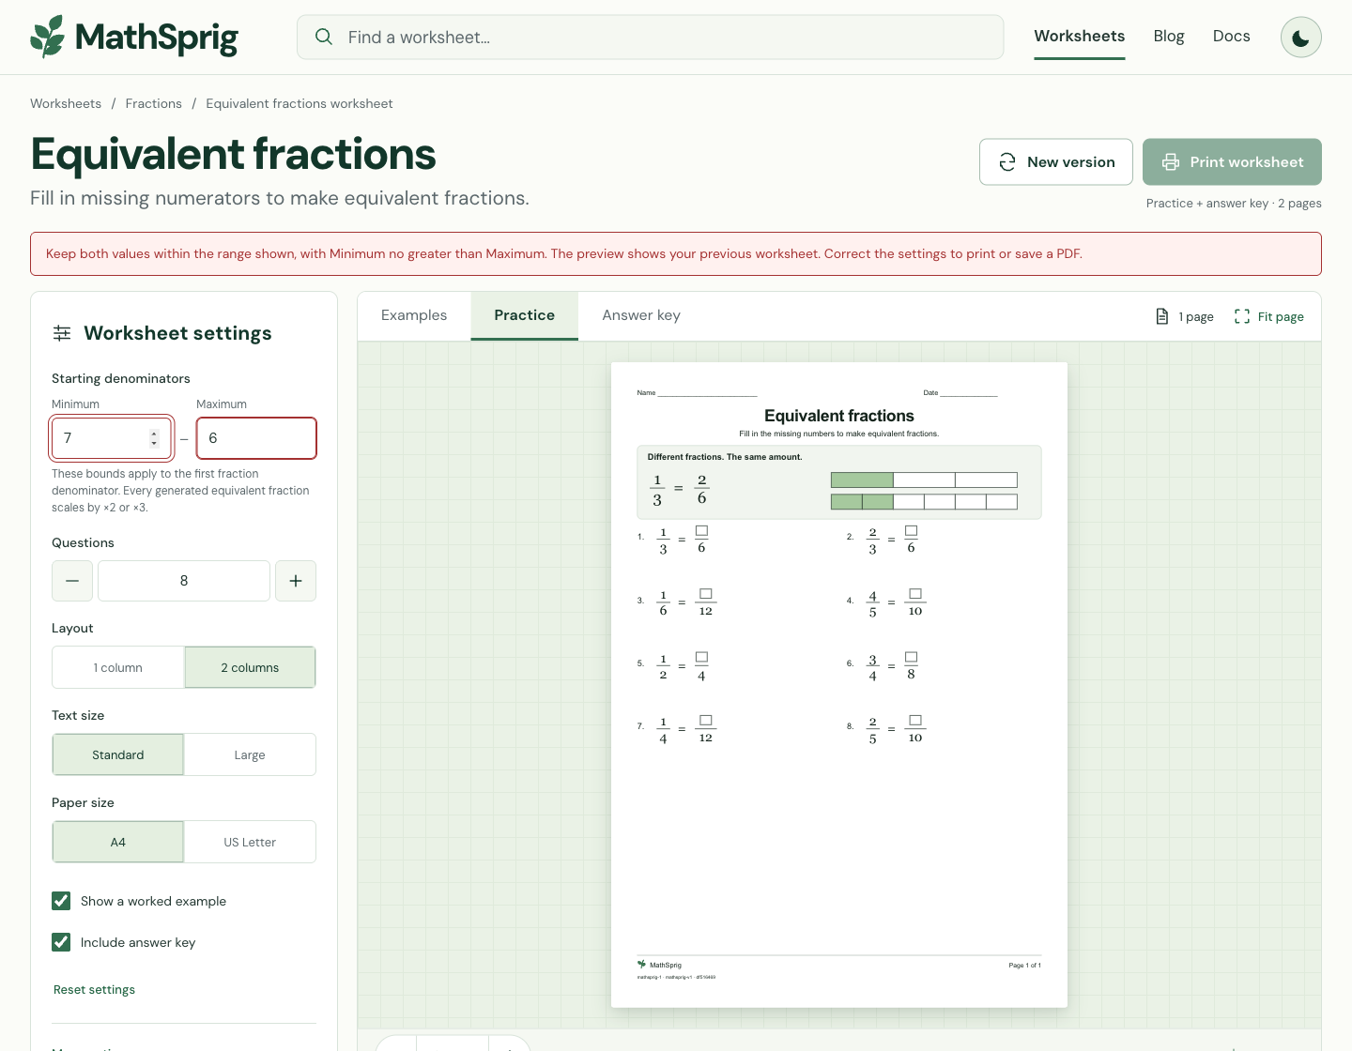Click the Practice + answer key · 2 pages text
Image resolution: width=1352 pixels, height=1051 pixels.
pyautogui.click(x=1234, y=203)
